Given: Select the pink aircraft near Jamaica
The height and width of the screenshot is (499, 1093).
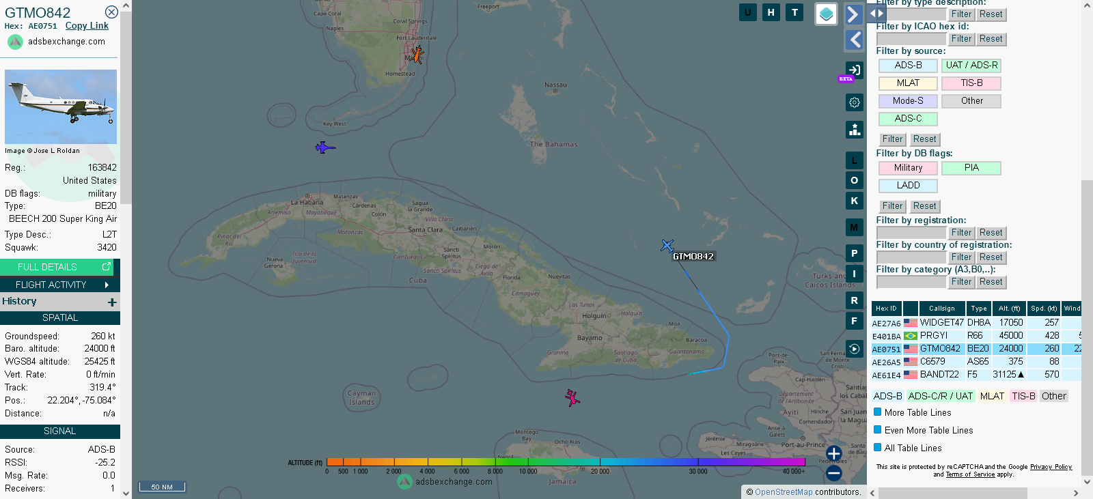Looking at the screenshot, I should point(572,397).
